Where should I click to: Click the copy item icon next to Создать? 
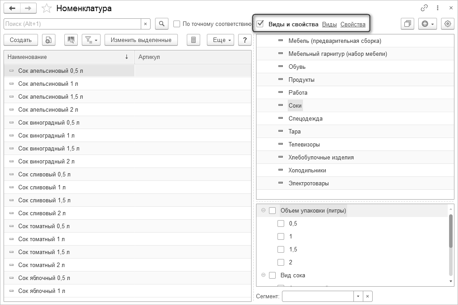(x=48, y=40)
